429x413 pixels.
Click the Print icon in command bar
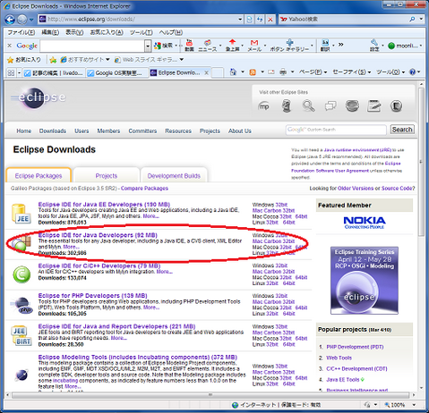click(x=283, y=72)
